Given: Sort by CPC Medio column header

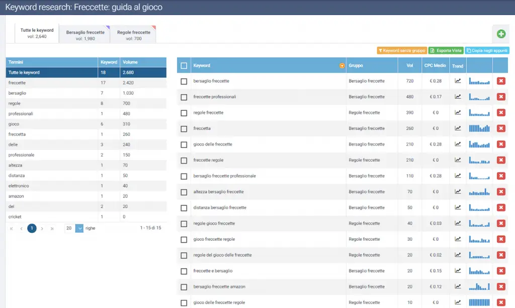Looking at the screenshot, I should tap(435, 66).
